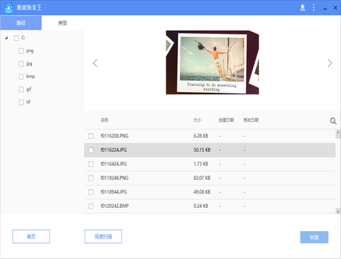Click the preview photo thumbnail
Viewport: 341px width, 259px height.
pos(212,63)
